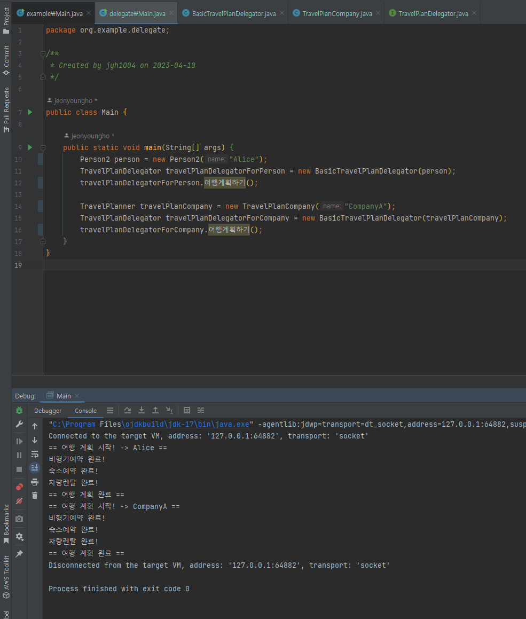Step Out in the debug toolbar
Screen dimensions: 526x619
(x=155, y=411)
